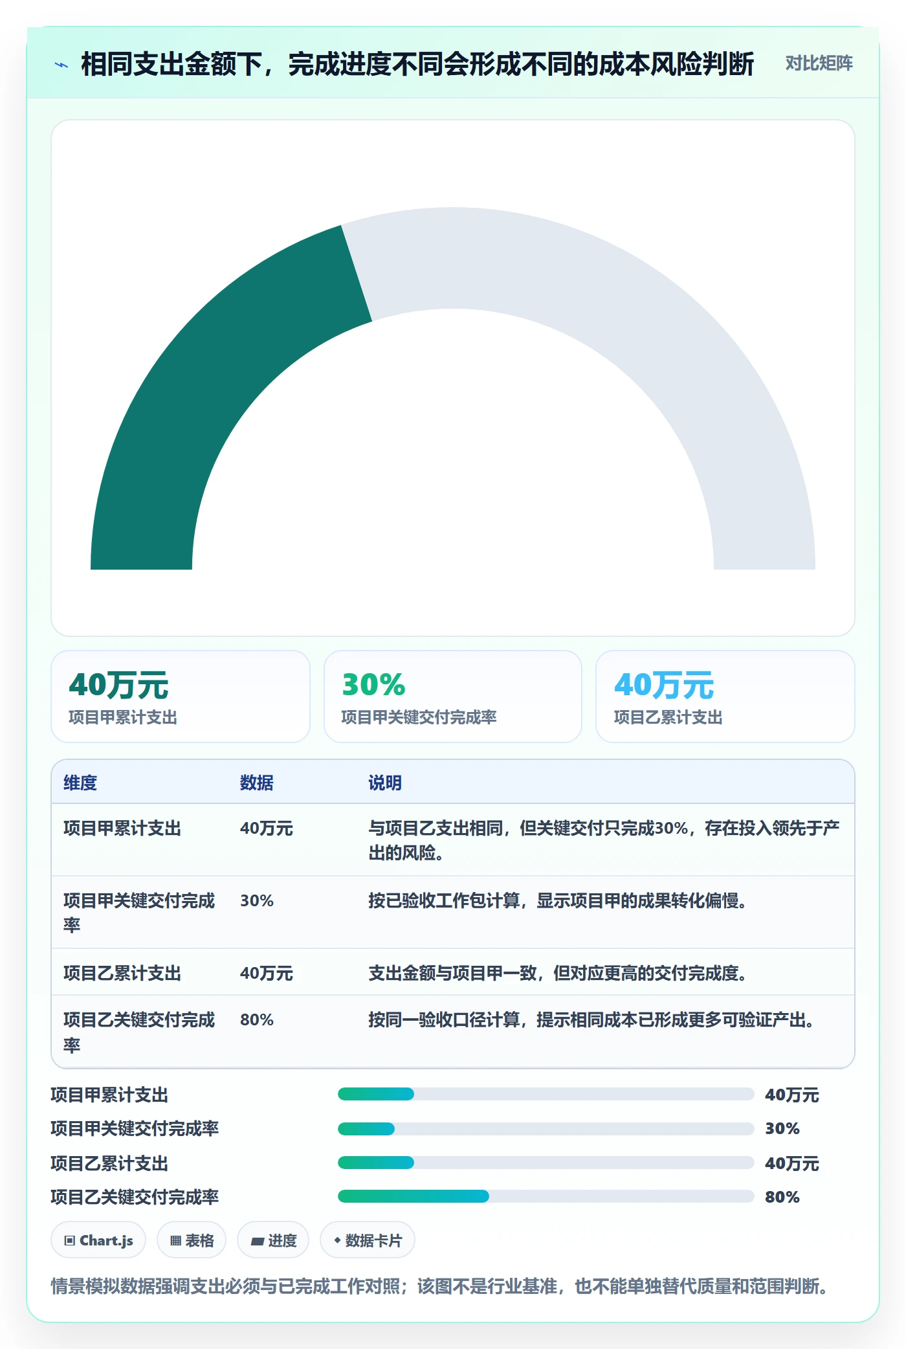The image size is (906, 1349).
Task: Click the 项目甲累计支出 table row label
Action: [x=122, y=828]
